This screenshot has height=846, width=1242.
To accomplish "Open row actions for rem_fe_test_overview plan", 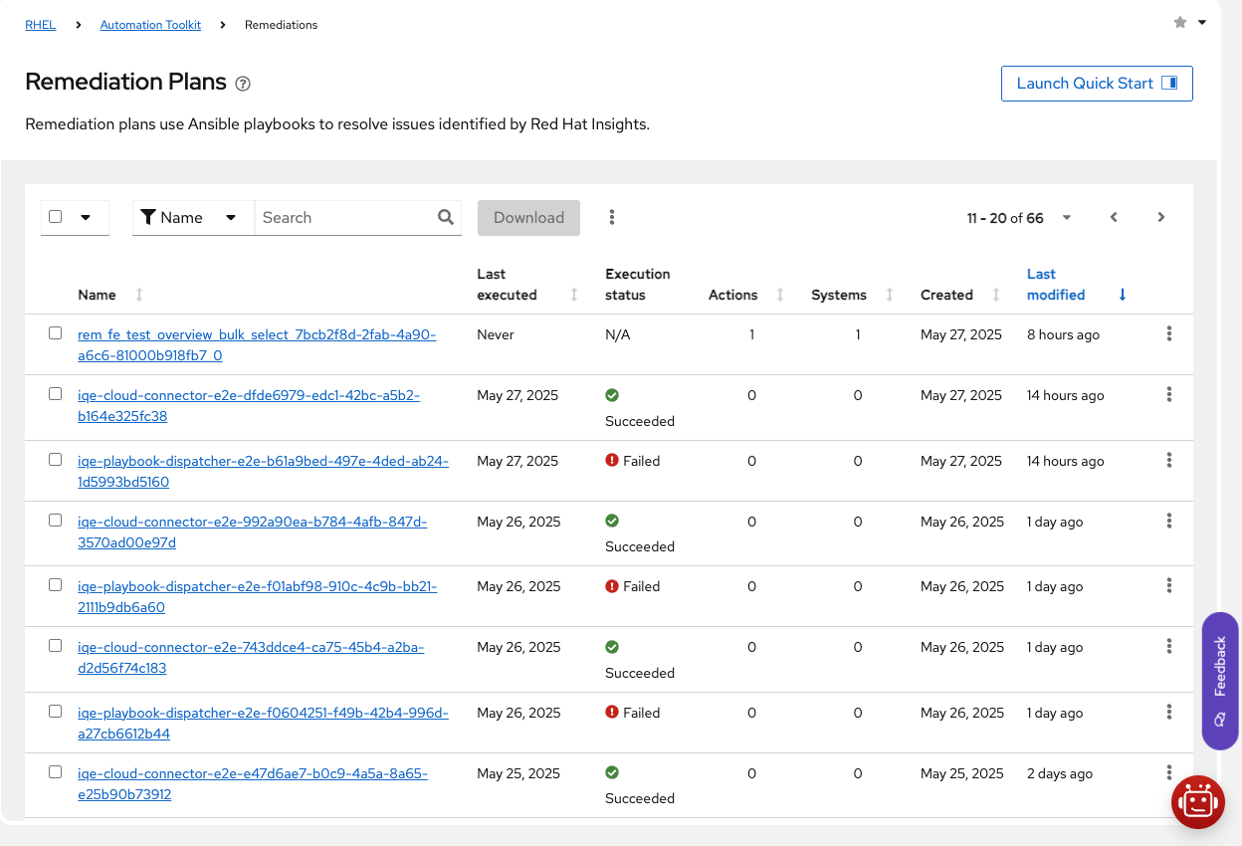I will pyautogui.click(x=1169, y=333).
